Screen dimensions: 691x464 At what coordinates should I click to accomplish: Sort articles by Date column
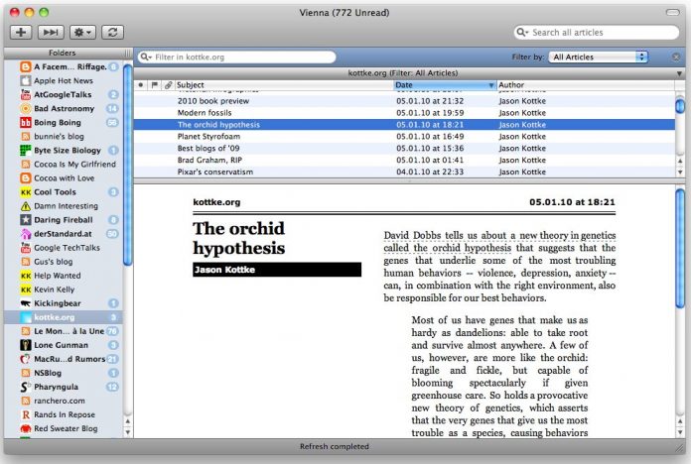point(445,85)
